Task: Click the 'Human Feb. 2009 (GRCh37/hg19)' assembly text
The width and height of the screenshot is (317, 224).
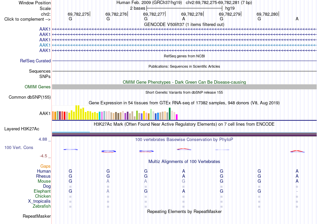Action: pyautogui.click(x=149, y=3)
